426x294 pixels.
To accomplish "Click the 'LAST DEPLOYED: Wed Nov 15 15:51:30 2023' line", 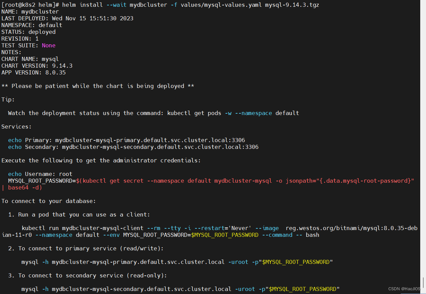I will click(x=67, y=18).
